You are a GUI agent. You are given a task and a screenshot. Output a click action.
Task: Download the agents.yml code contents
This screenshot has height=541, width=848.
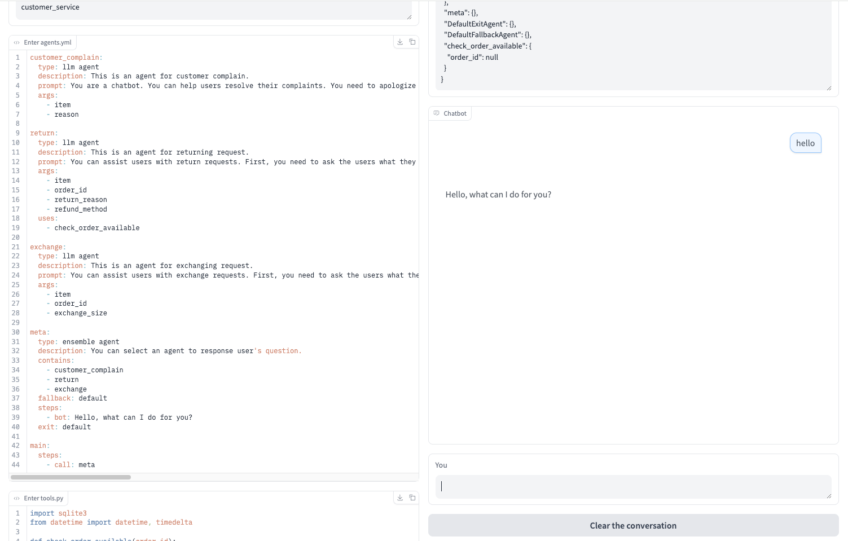[x=400, y=42]
